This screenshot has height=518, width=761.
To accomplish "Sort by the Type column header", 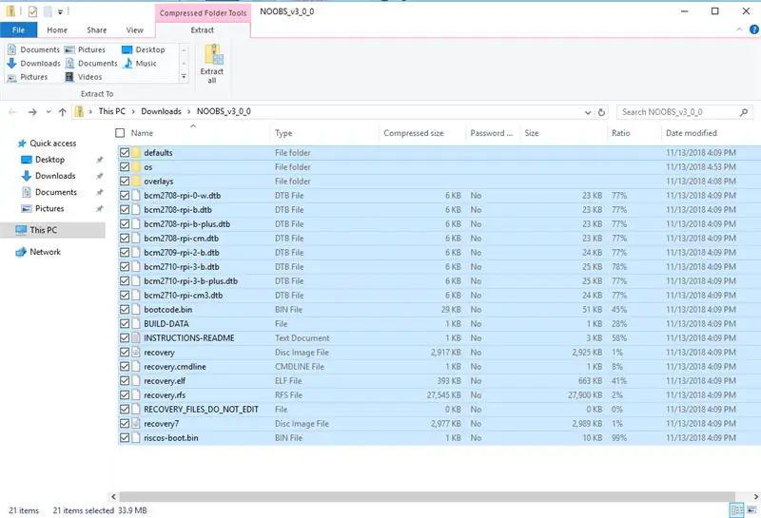I will tap(283, 133).
